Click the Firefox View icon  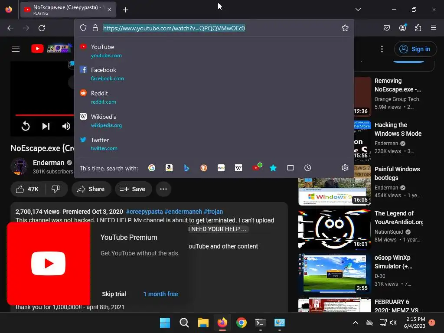tap(9, 10)
